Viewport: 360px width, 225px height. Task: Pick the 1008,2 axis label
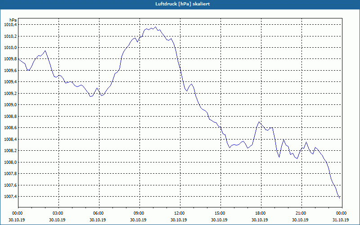tap(10, 151)
